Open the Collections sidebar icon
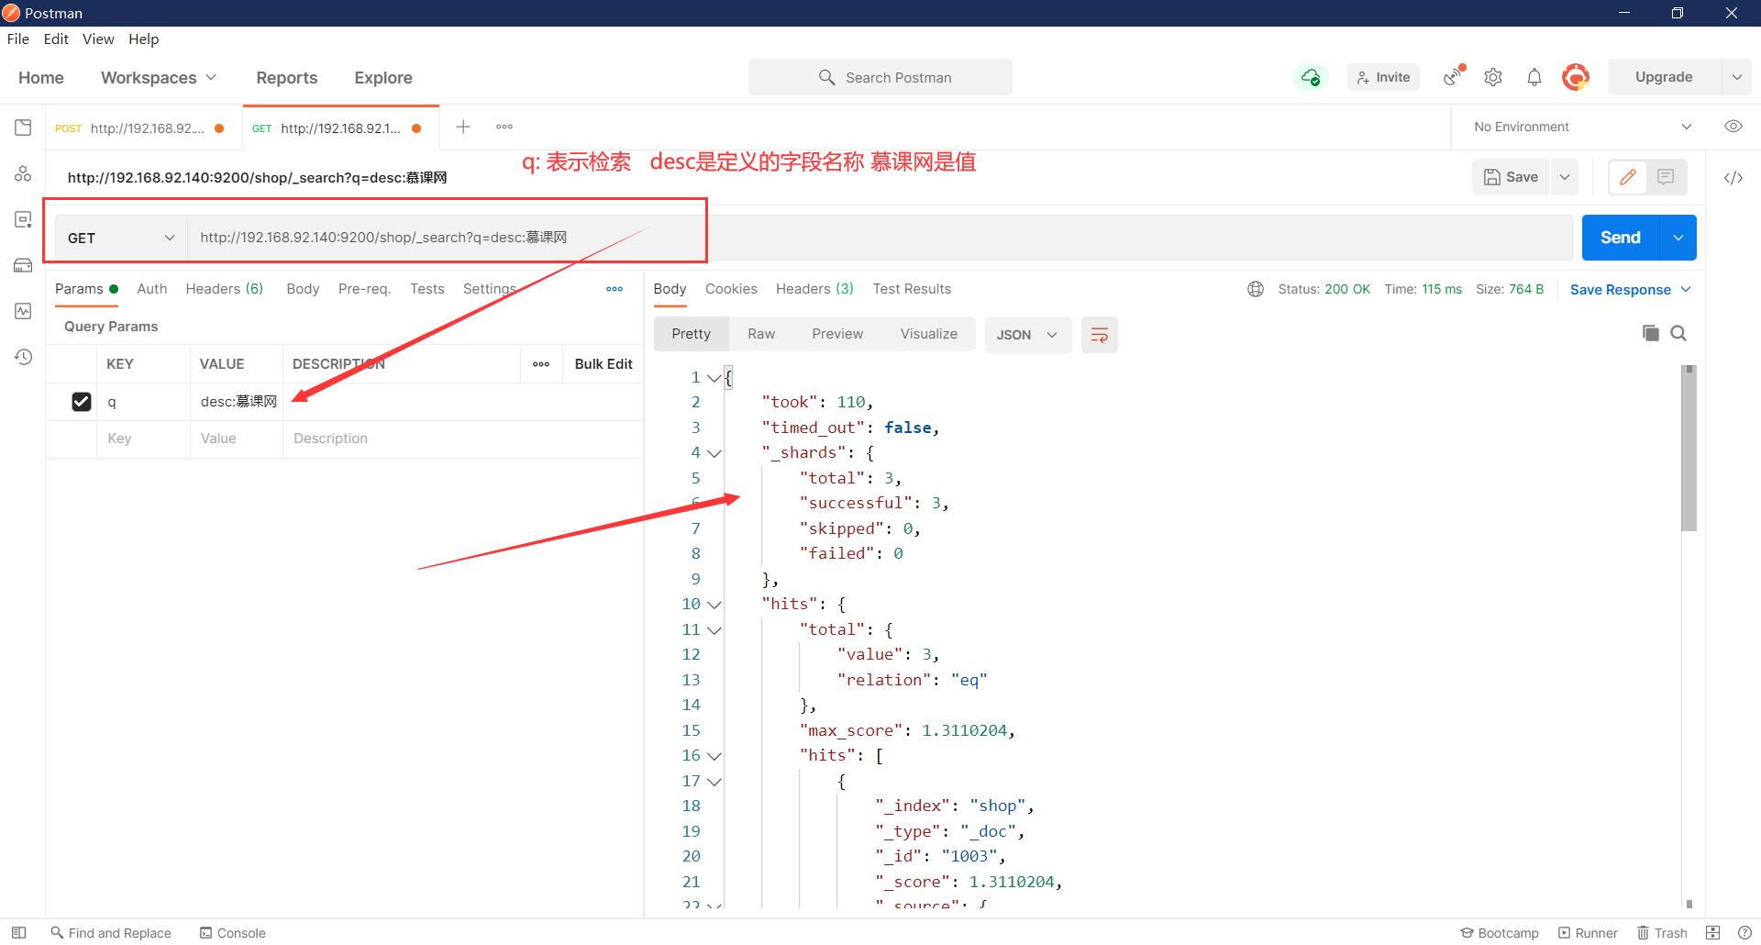 point(23,128)
